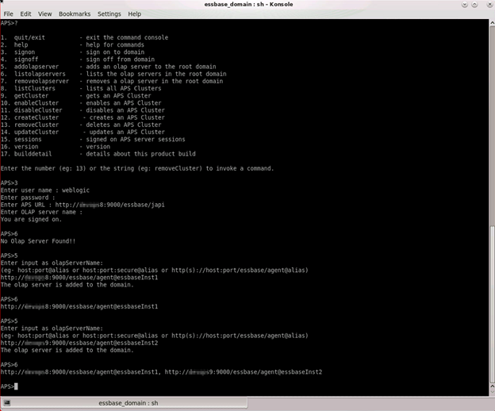Screen dimensions: 495x411
Task: Click the 'disableCluster' command entry
Action: tap(38, 110)
